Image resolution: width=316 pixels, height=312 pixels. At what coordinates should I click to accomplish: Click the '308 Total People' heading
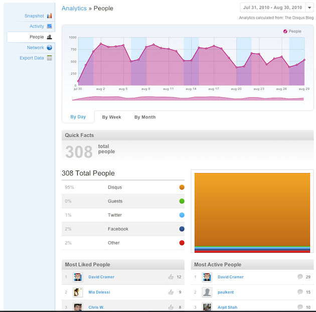(x=88, y=173)
